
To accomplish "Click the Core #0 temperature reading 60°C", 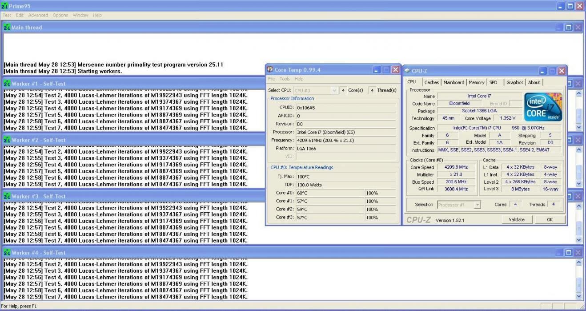I will (x=330, y=193).
